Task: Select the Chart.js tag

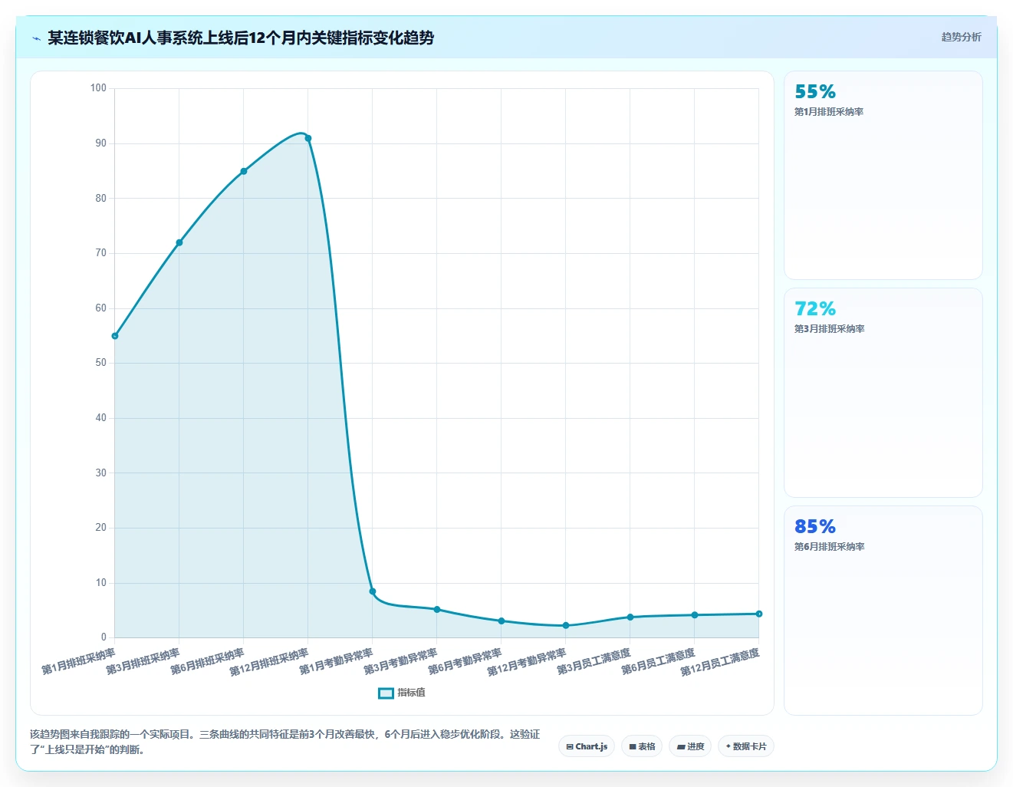Action: 587,746
